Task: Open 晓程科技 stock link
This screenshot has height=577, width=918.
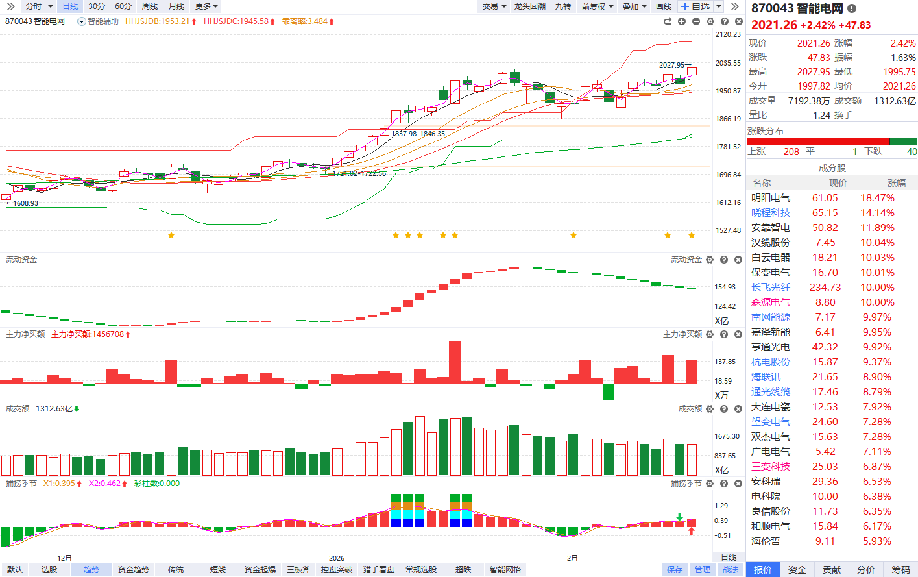Action: coord(771,213)
